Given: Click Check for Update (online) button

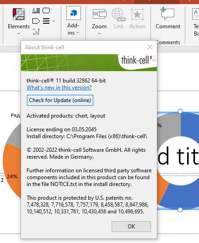Looking at the screenshot, I should point(60,100).
